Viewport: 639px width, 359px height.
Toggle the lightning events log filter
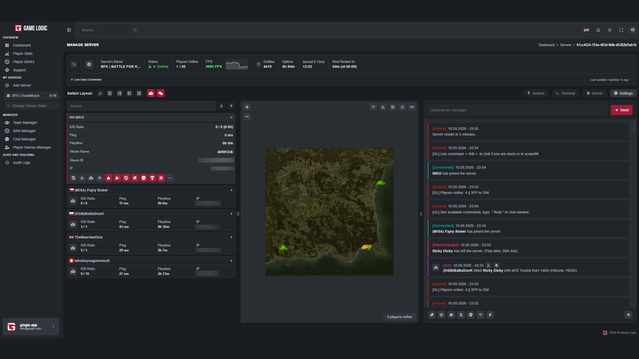pos(490,315)
